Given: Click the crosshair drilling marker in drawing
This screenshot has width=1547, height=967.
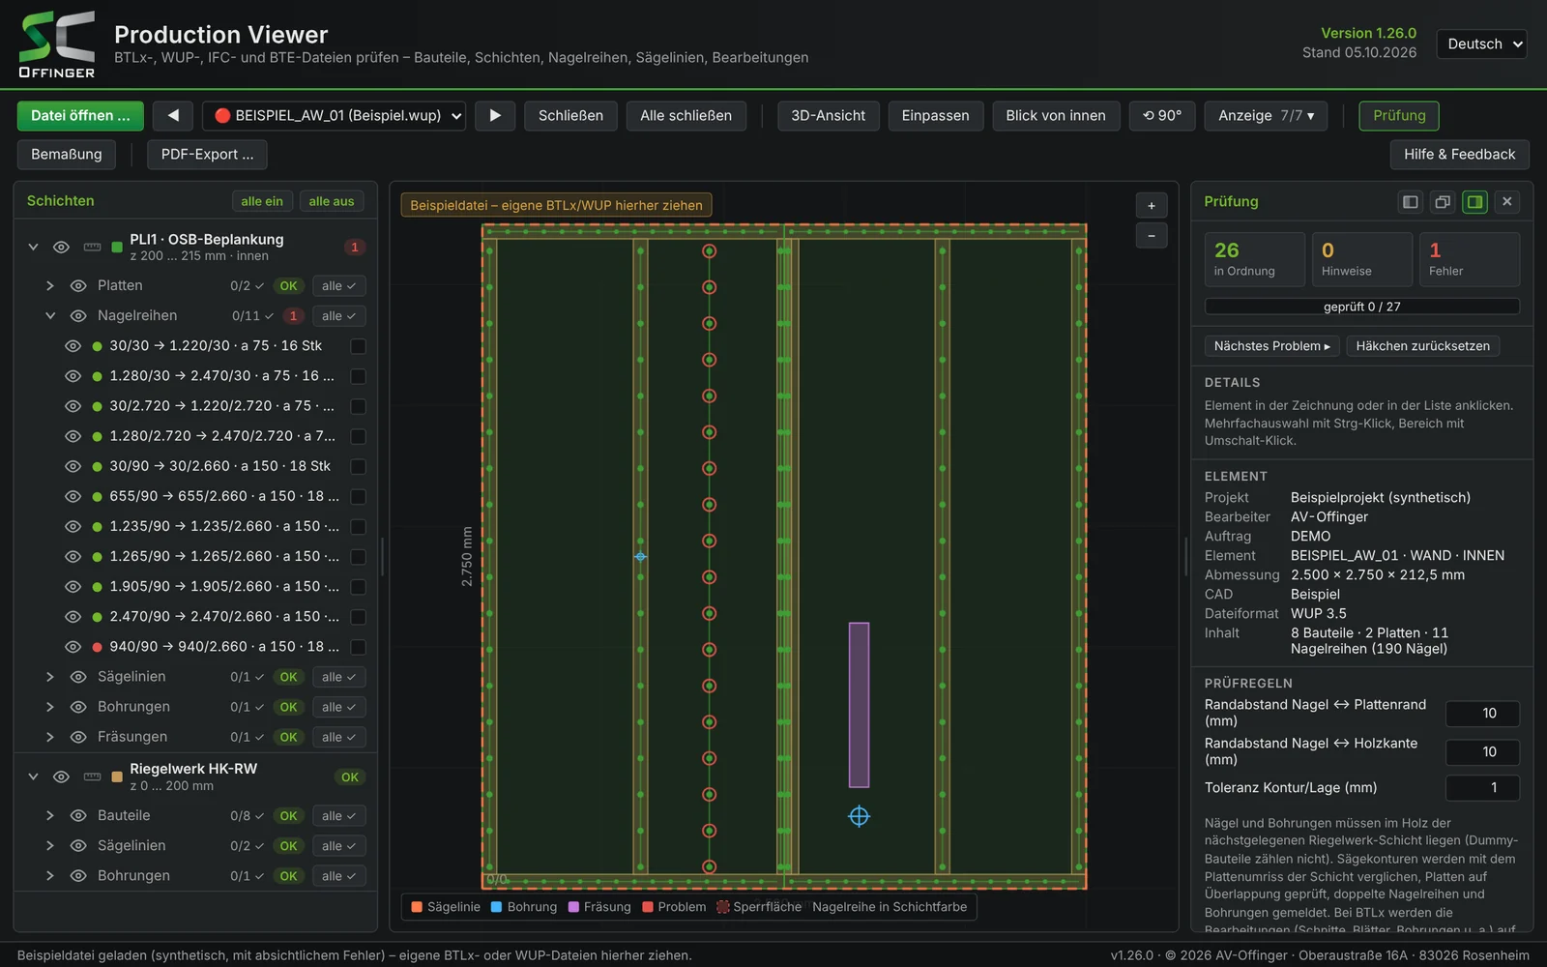Looking at the screenshot, I should click(x=859, y=816).
